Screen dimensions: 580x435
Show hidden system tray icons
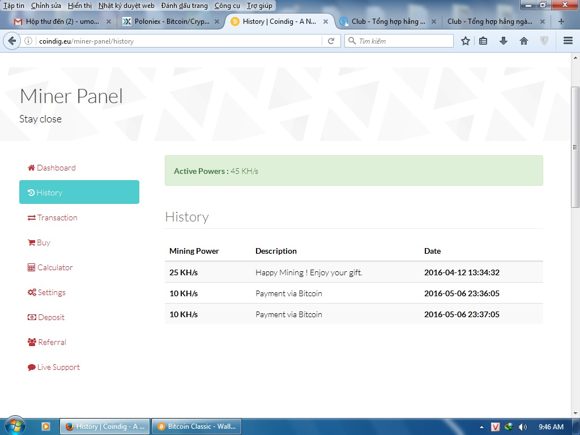coord(481,427)
